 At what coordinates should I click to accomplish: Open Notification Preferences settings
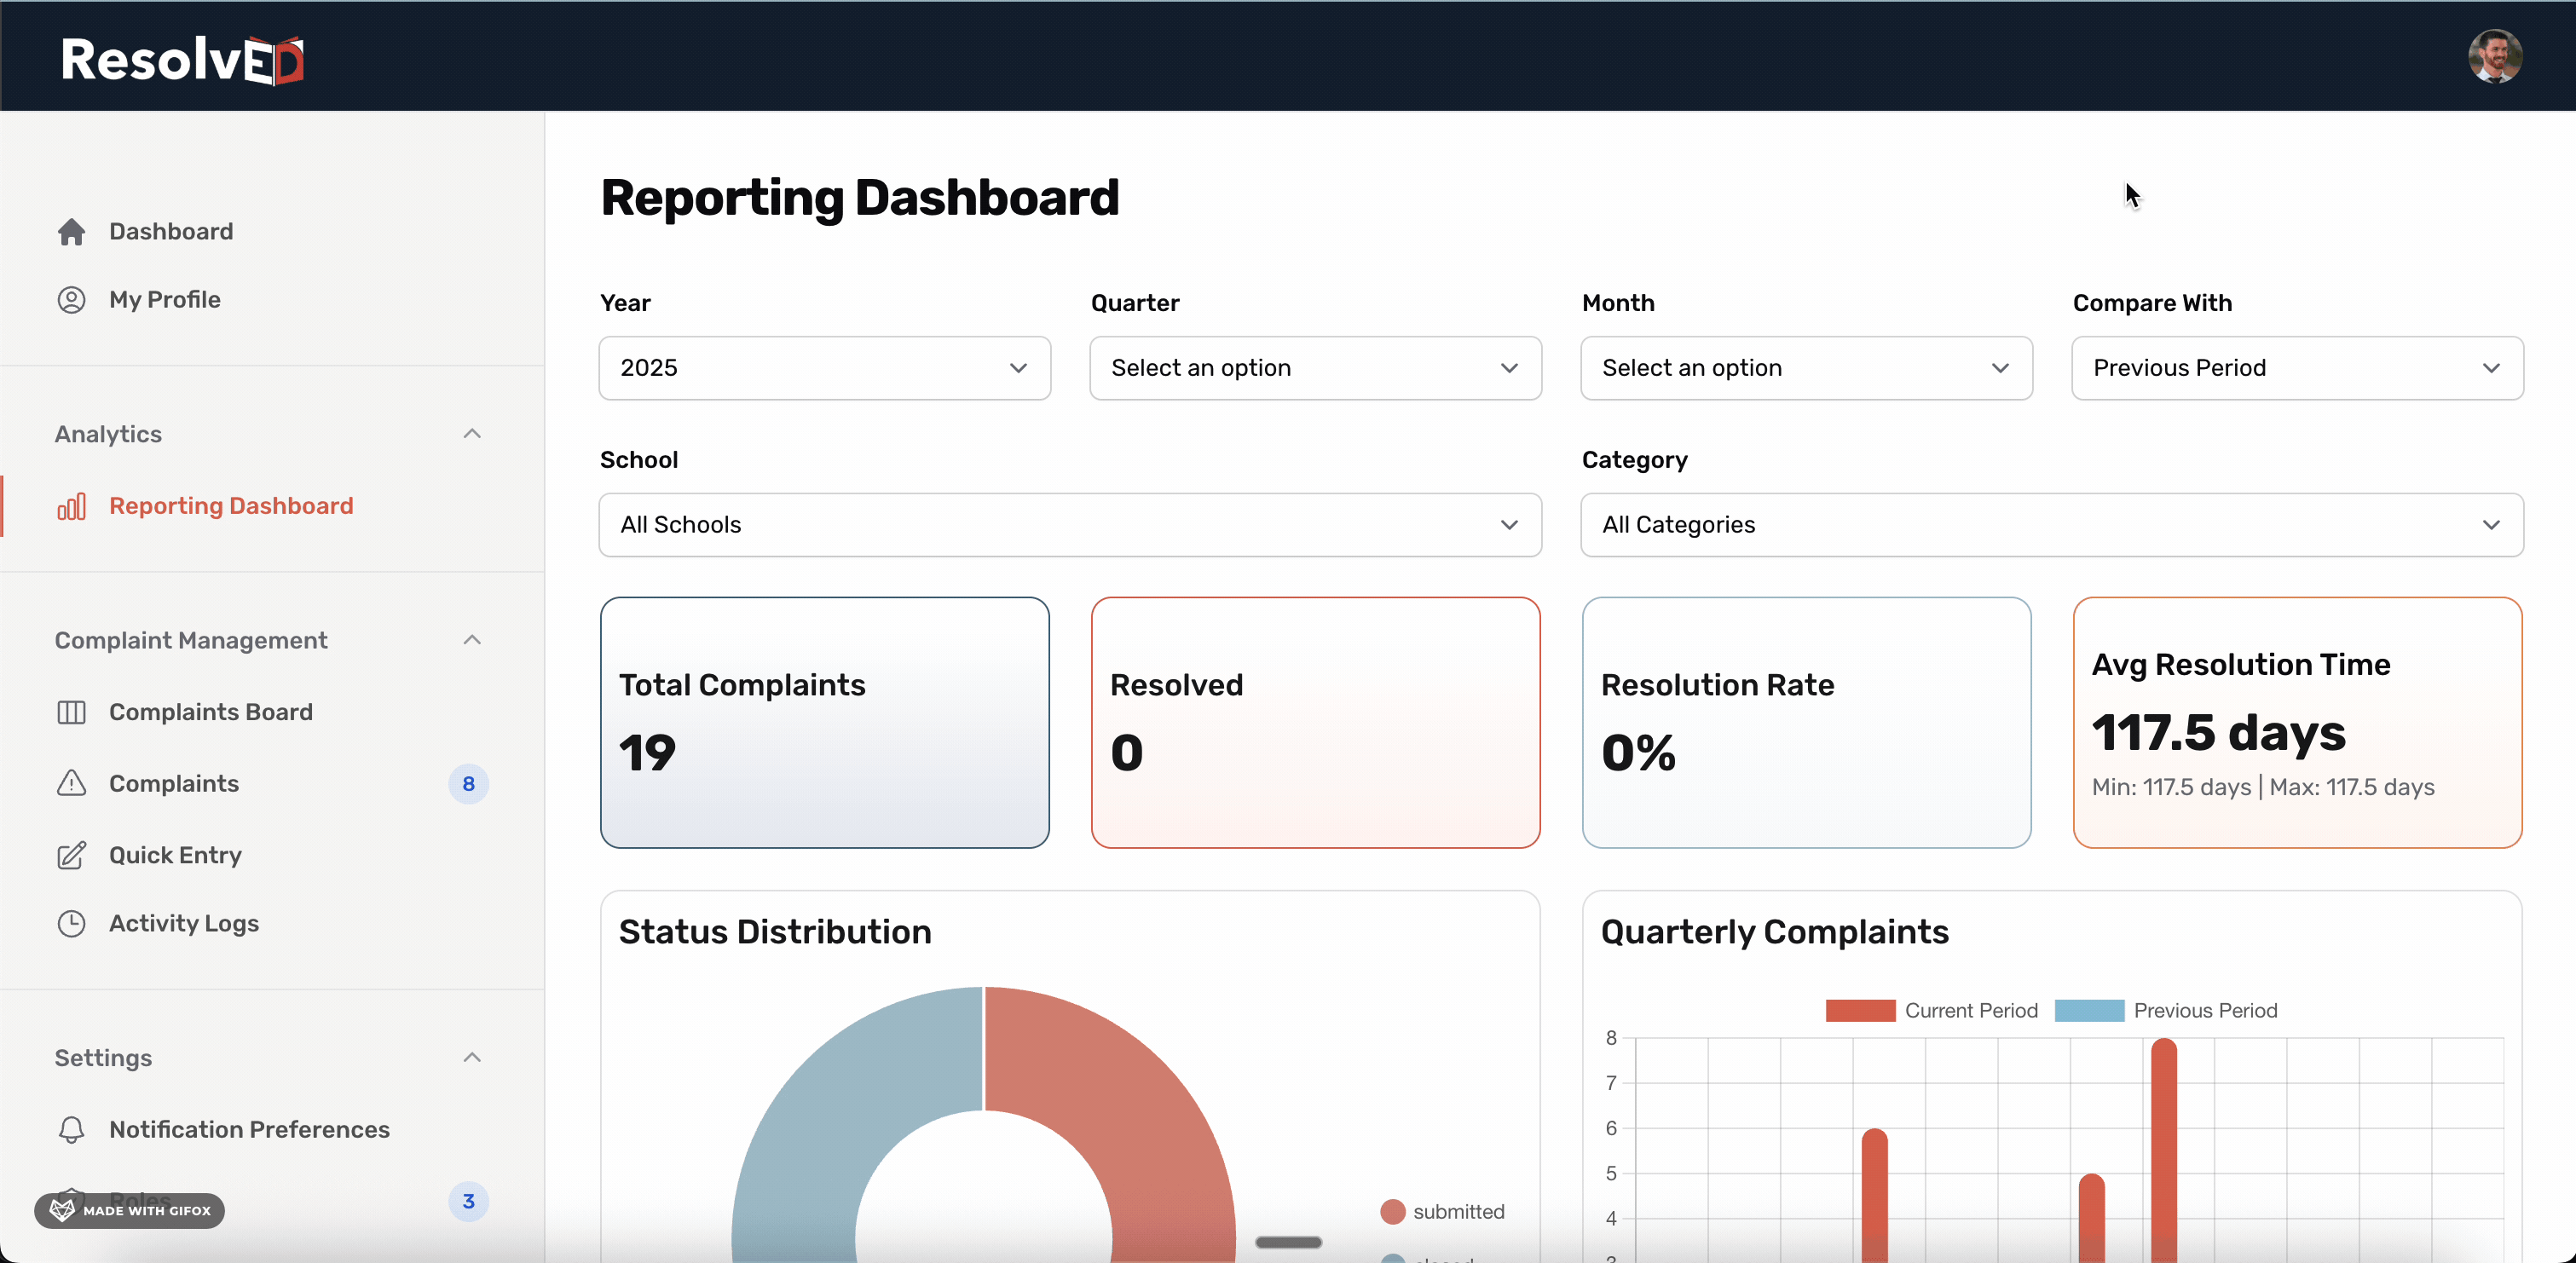249,1130
